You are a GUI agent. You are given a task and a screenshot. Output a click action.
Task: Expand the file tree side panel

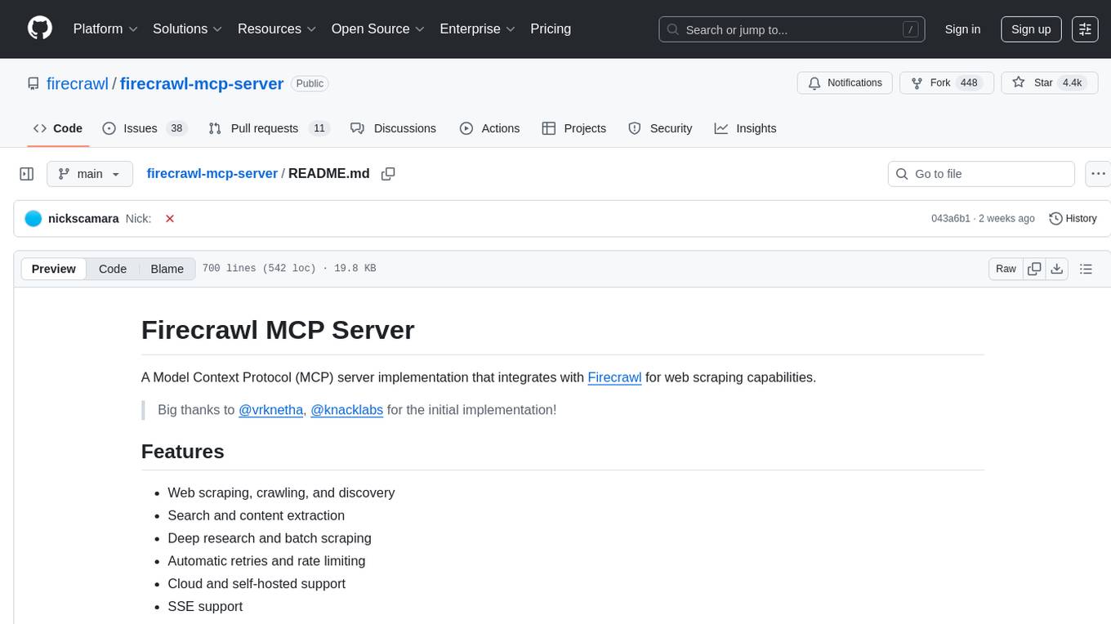[27, 174]
